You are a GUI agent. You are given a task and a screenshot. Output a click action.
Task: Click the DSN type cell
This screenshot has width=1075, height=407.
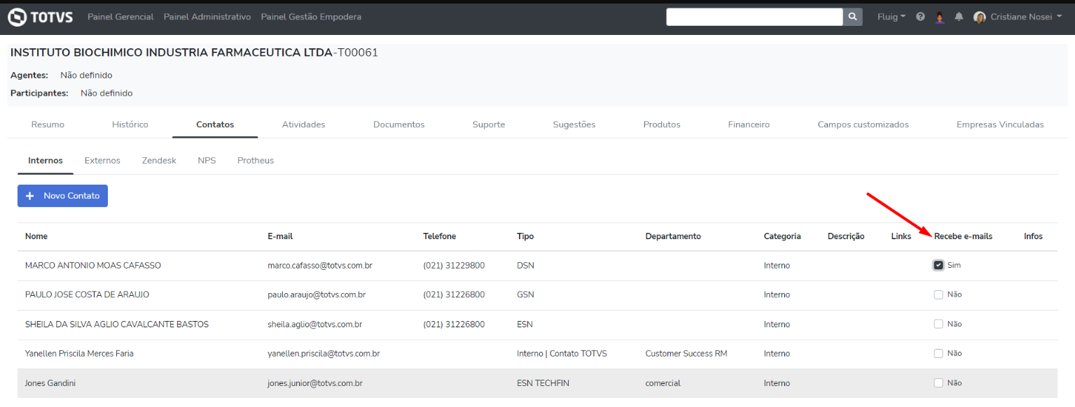click(x=525, y=266)
